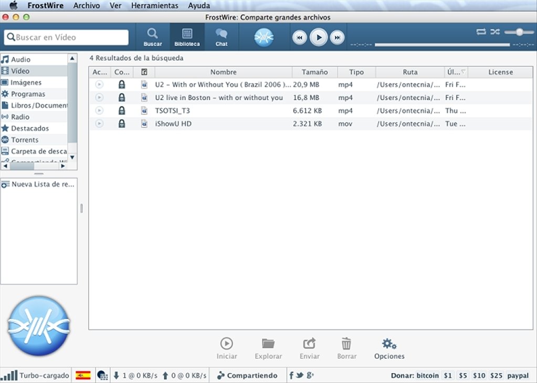Donate via bitcoin link
The height and width of the screenshot is (383, 537).
tap(427, 376)
